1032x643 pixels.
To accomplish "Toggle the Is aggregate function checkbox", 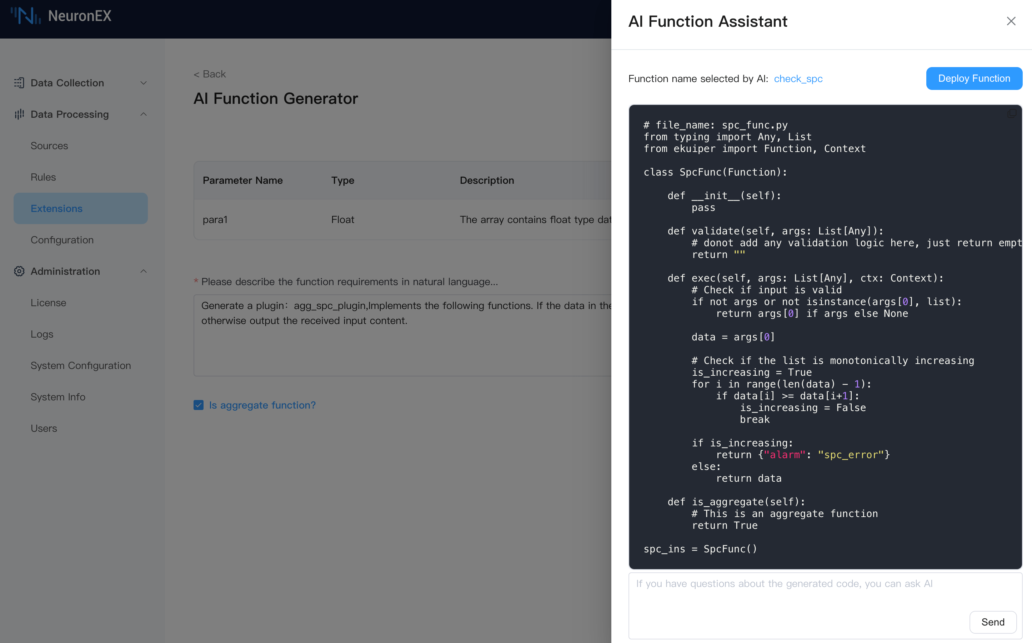I will pos(198,405).
